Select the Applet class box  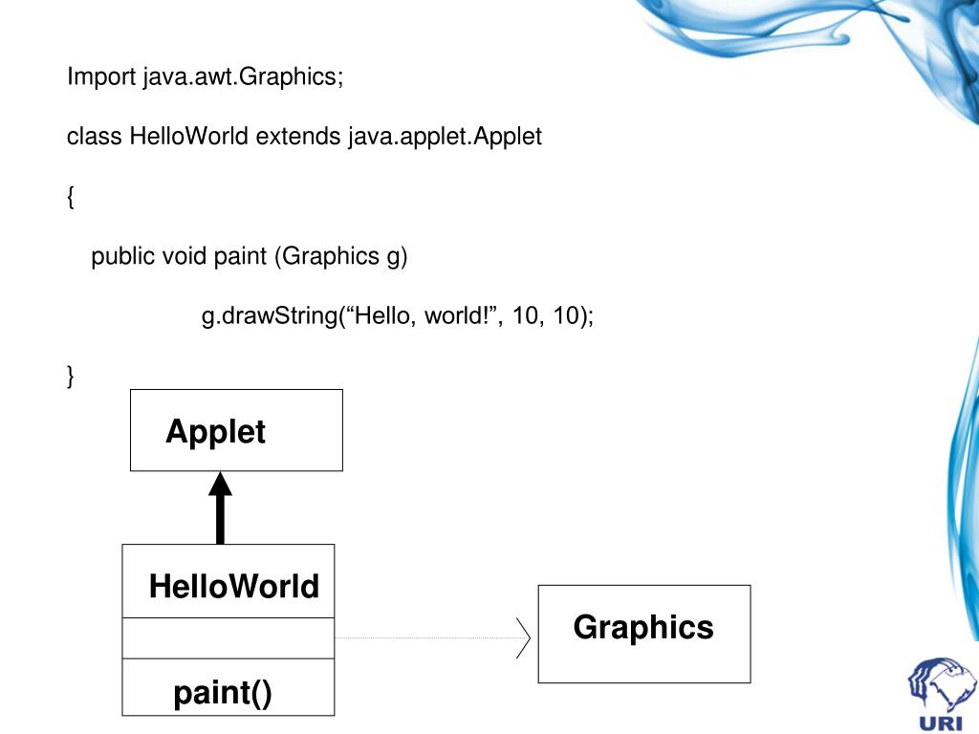[x=236, y=430]
